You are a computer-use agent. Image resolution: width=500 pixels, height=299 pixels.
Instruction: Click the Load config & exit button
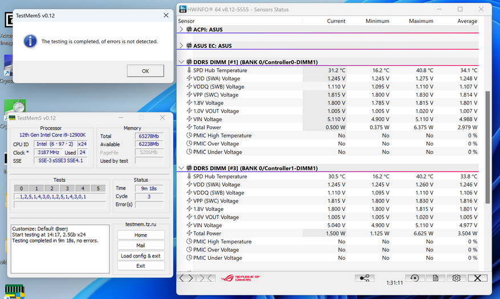point(140,255)
